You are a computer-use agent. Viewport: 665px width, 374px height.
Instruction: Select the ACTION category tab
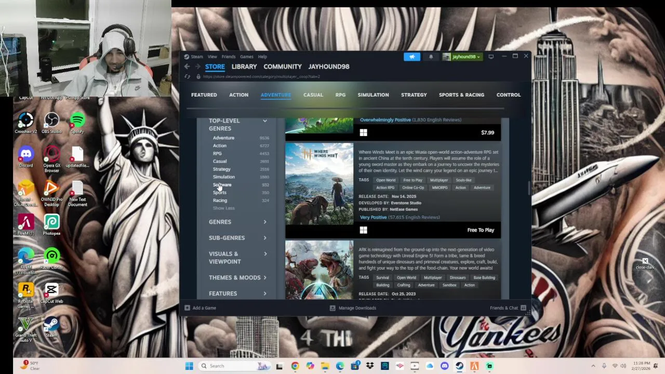[239, 95]
